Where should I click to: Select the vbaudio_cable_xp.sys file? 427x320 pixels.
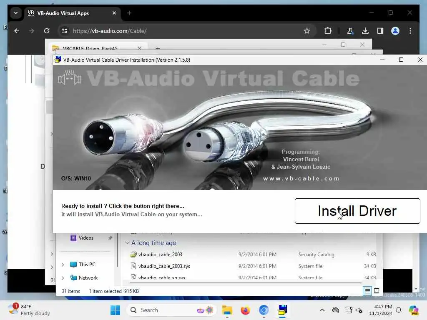coord(162,277)
